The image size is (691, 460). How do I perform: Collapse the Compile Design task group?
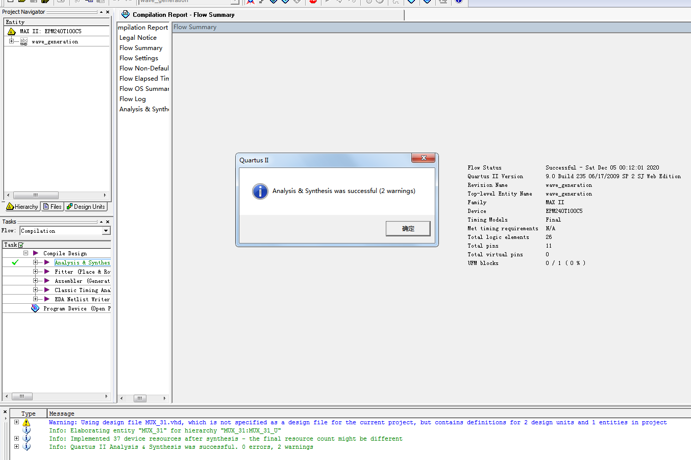[26, 253]
